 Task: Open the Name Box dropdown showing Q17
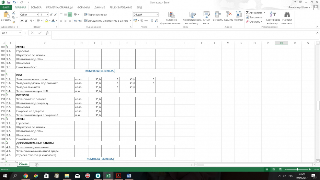[x=20, y=33]
